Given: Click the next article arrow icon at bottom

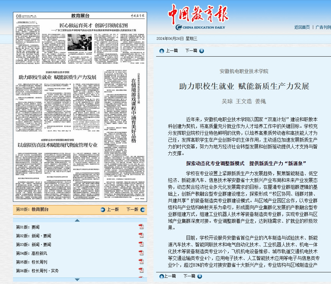Looking at the screenshot, I should 200,276.
